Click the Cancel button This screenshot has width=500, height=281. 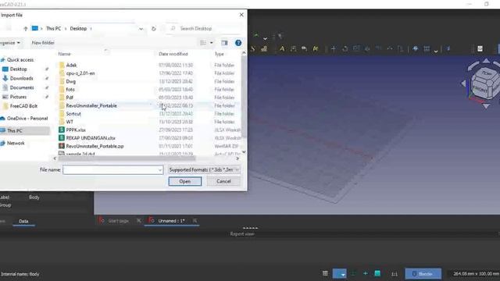223,181
